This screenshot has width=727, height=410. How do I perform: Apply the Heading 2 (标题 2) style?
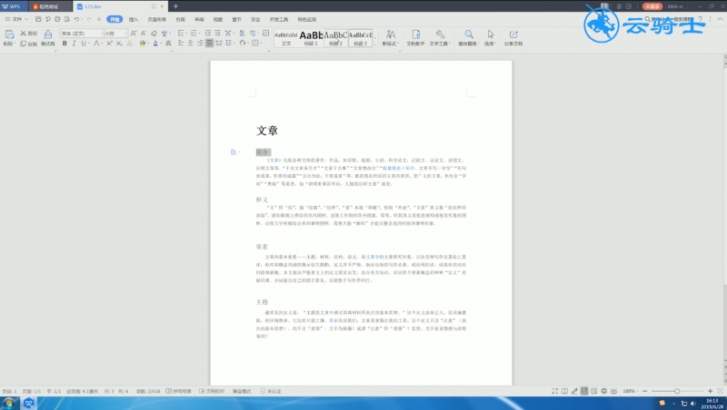pos(335,38)
